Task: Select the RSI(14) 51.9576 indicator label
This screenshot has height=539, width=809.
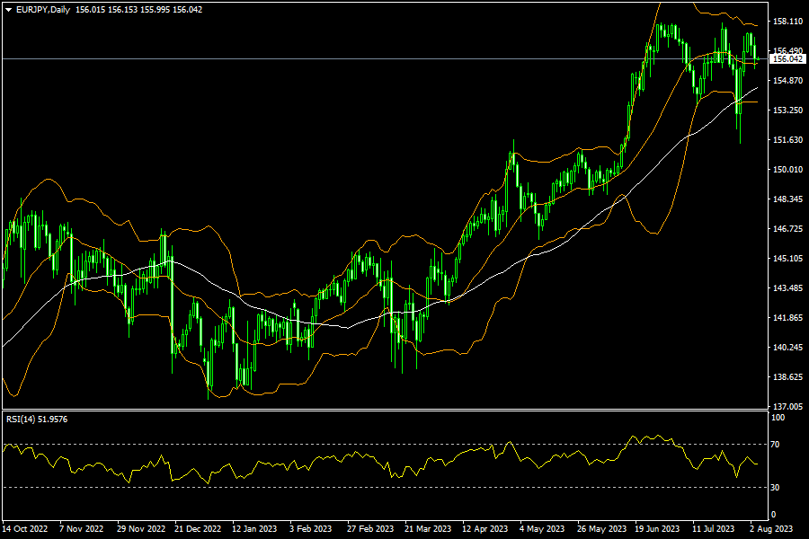Action: 37,420
